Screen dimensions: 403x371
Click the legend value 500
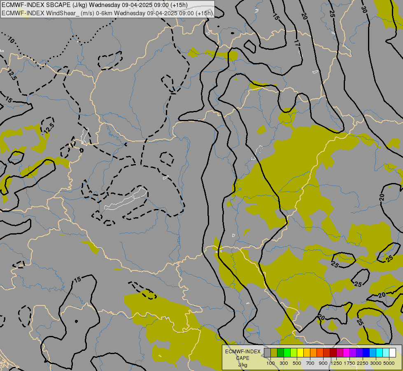coord(297,363)
